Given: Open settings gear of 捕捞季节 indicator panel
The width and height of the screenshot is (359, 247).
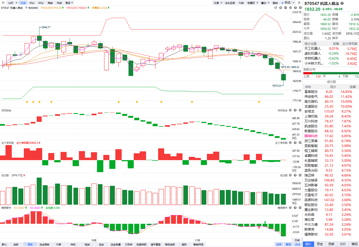Looking at the screenshot, I should point(290,208).
